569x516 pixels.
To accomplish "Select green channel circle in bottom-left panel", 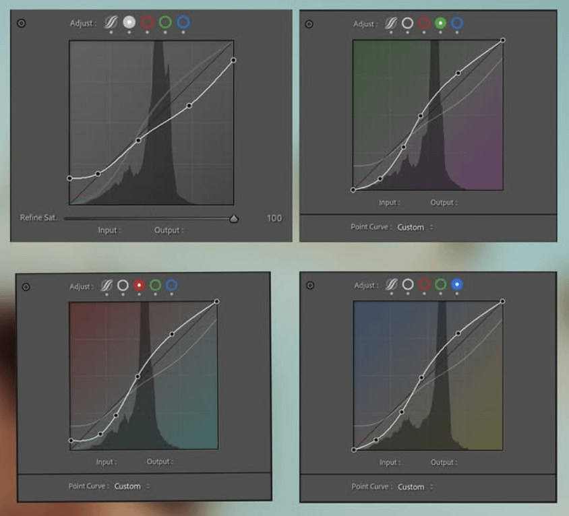I will (155, 286).
